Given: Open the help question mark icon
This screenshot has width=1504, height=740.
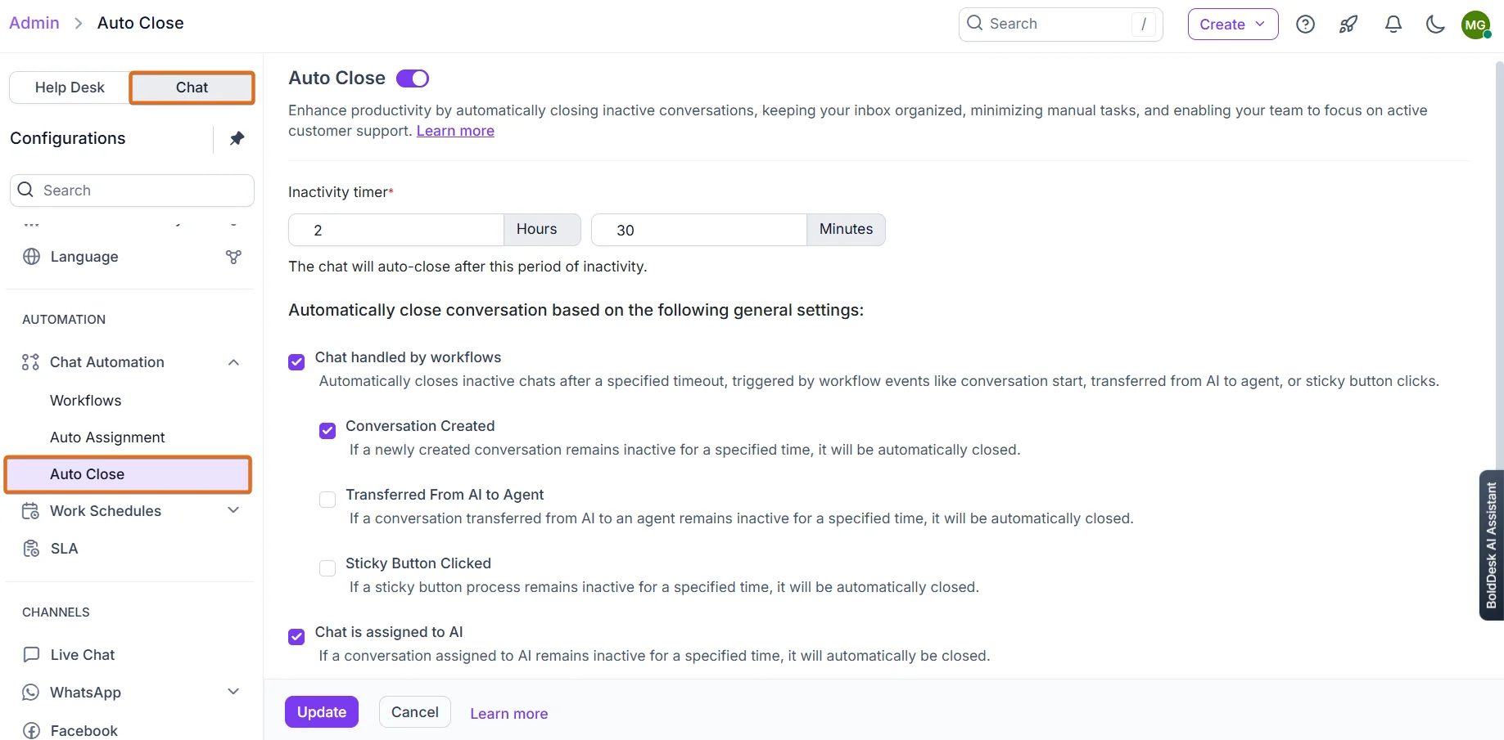Looking at the screenshot, I should 1306,25.
